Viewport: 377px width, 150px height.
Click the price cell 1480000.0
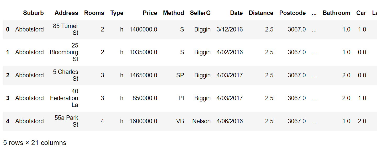[143, 29]
